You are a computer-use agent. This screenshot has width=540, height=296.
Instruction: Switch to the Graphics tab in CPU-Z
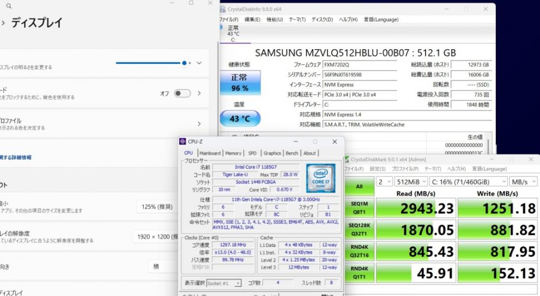point(272,153)
